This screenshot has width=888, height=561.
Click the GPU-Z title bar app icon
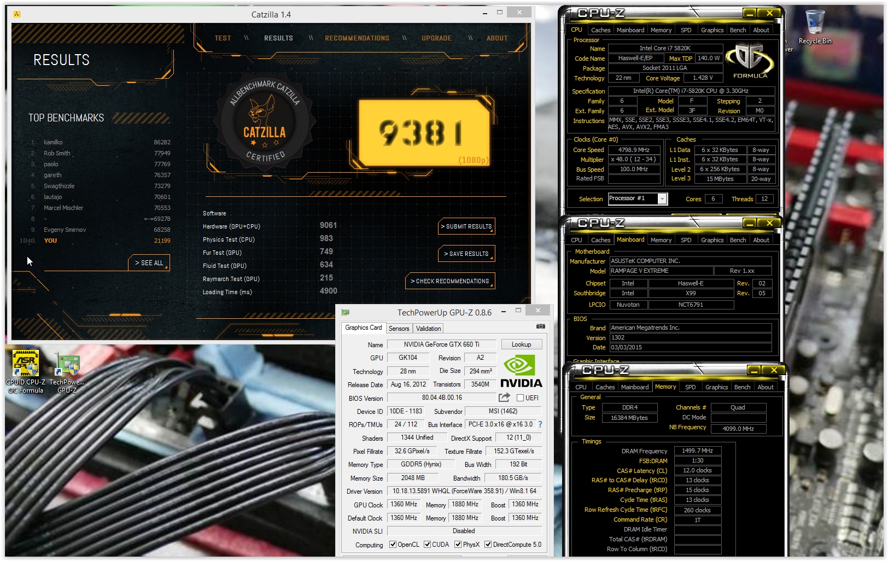pyautogui.click(x=345, y=312)
